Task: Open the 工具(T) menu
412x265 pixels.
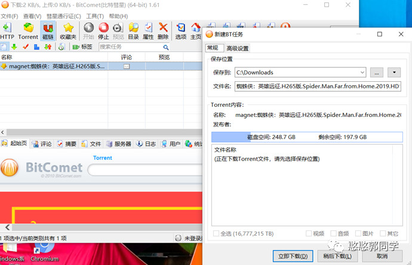Action: coord(95,16)
